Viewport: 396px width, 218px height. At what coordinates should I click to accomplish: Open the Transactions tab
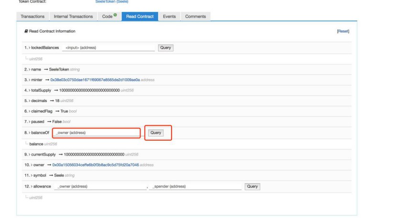click(x=32, y=16)
